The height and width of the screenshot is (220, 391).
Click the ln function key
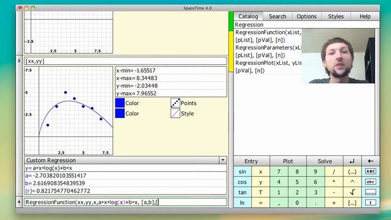pos(243,203)
